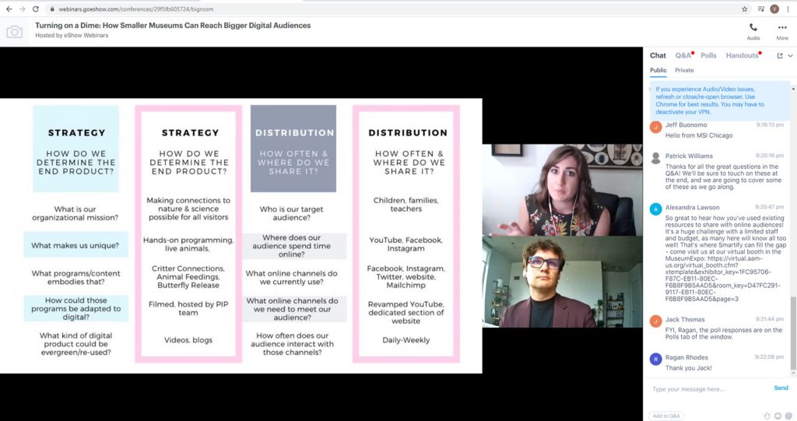Collapse the chat panel with the chevron
This screenshot has height=421, width=797.
tap(791, 56)
